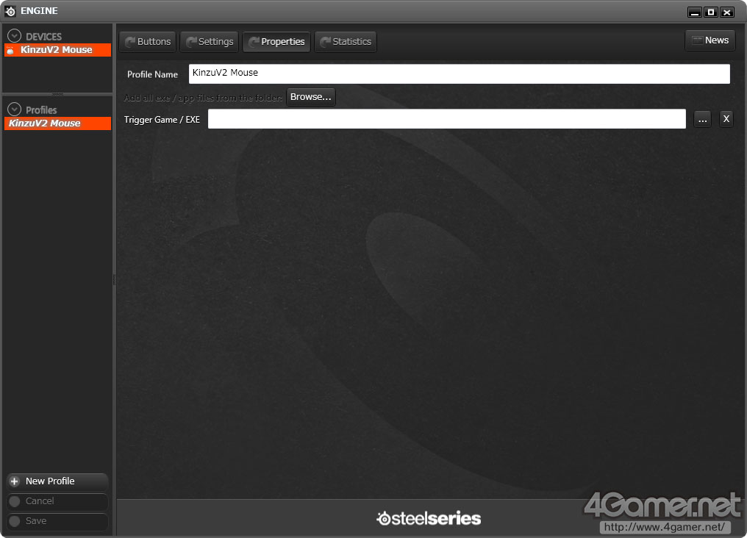Screen dimensions: 747x538
Task: Create a New Profile
Action: click(x=57, y=481)
